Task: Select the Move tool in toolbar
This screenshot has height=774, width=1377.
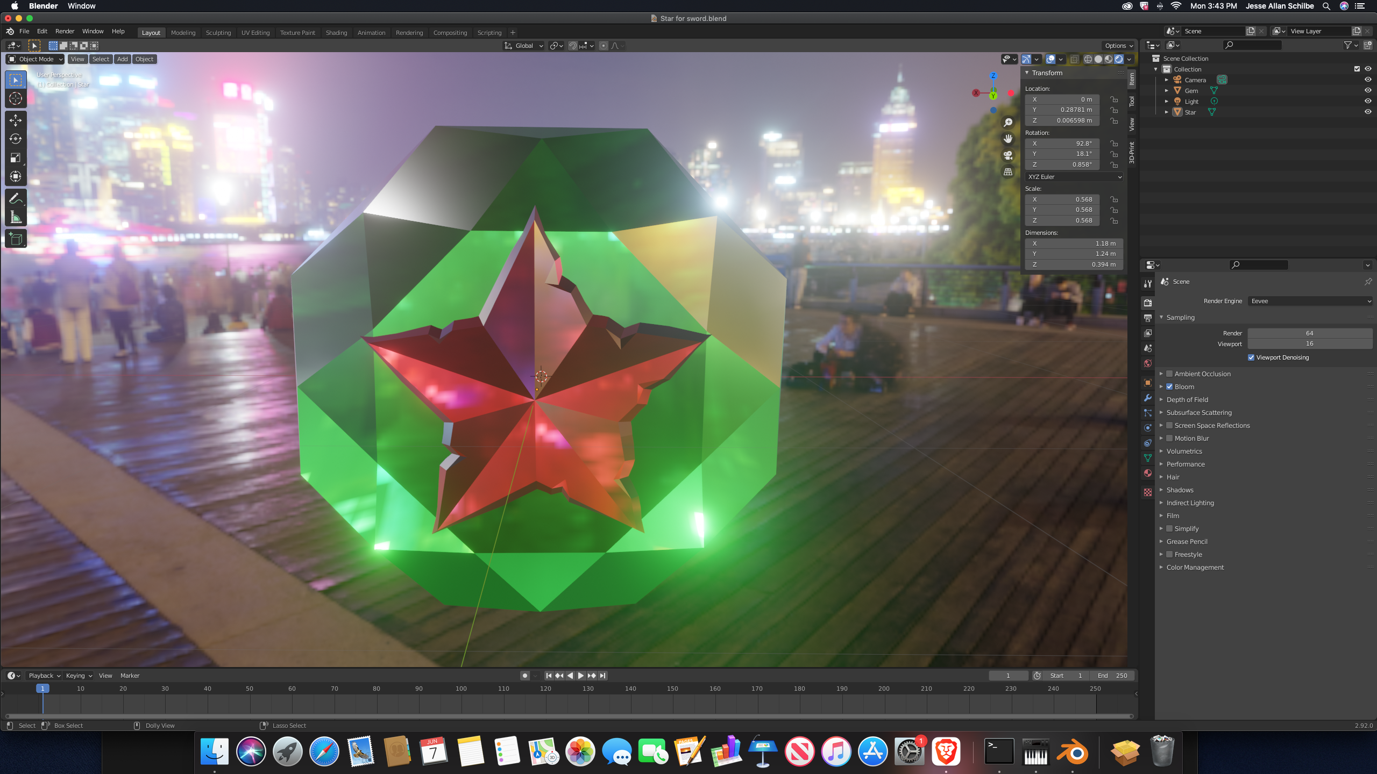Action: [x=16, y=120]
